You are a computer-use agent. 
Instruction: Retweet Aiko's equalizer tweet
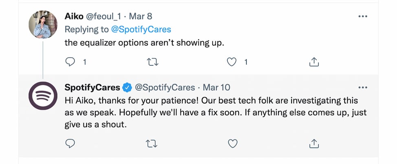tap(152, 62)
